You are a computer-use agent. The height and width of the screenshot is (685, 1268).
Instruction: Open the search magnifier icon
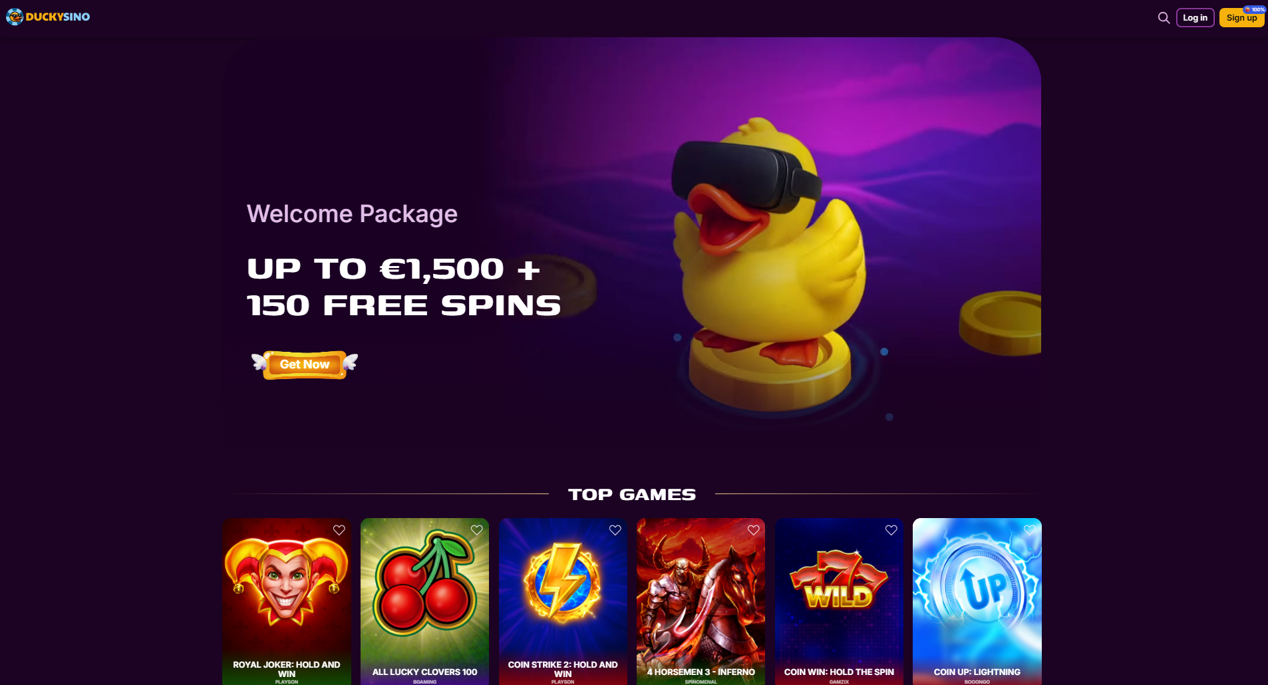(1164, 18)
